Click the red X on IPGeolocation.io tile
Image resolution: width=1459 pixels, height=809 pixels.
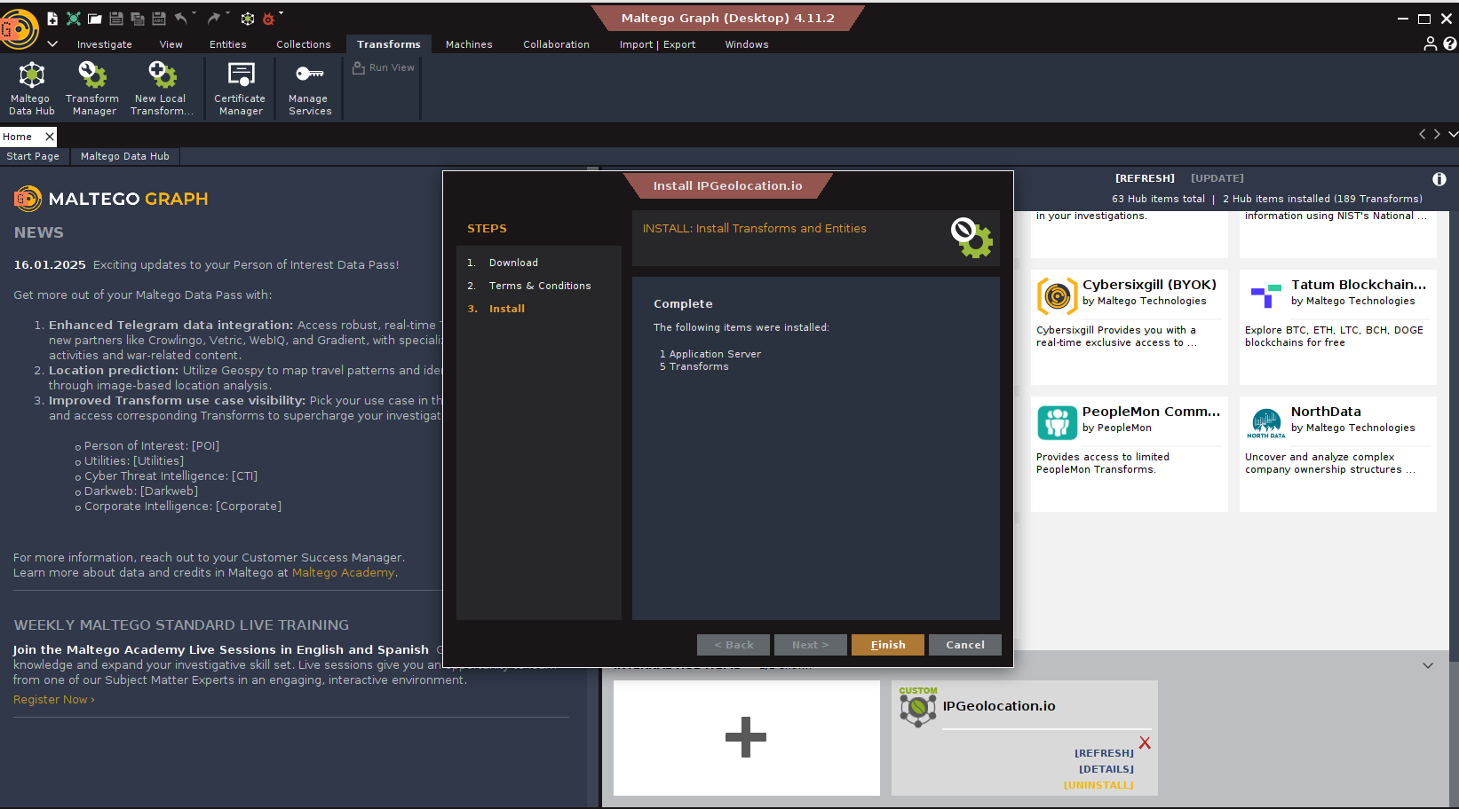click(1145, 743)
